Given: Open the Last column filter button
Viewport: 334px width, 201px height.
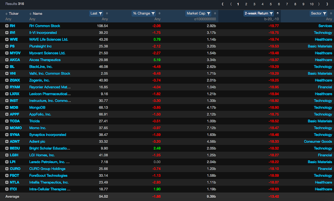Looking at the screenshot, I should tap(96, 13).
